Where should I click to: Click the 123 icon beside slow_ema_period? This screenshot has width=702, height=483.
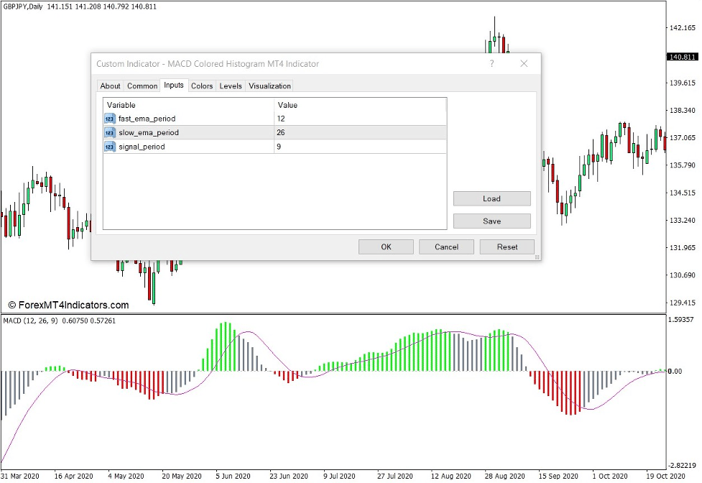click(109, 132)
